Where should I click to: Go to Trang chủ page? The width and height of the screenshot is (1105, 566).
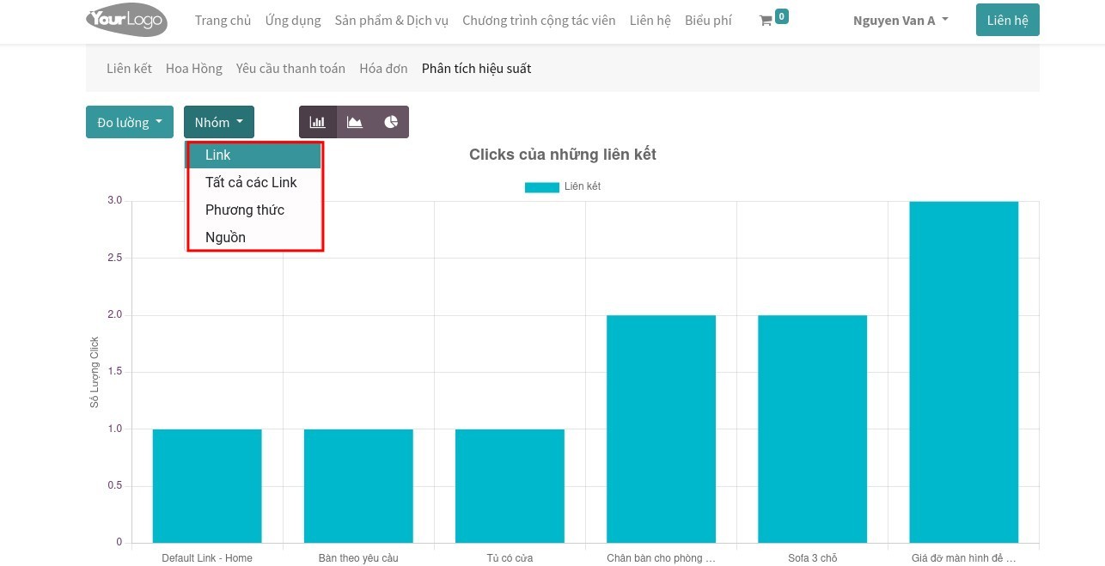223,21
